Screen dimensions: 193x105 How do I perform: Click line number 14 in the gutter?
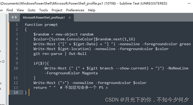pos(16,92)
